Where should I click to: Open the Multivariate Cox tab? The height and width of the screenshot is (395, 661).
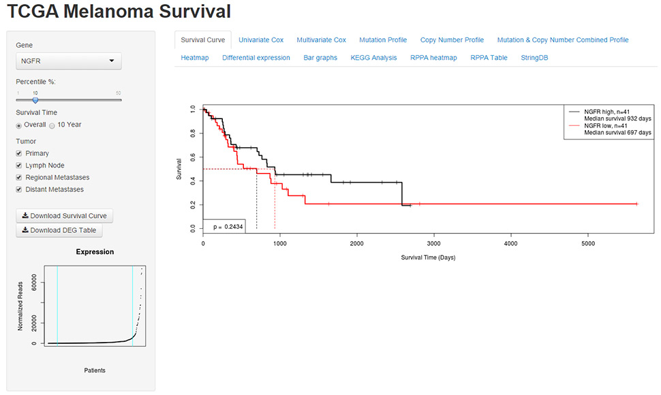click(x=321, y=40)
